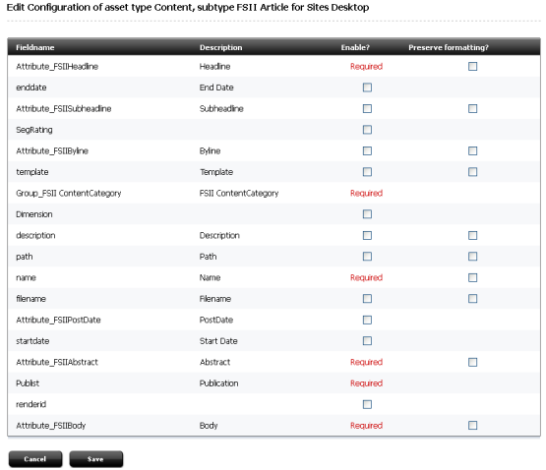Viewport: 546px width, 470px height.
Task: Click the Template description cell
Action: (x=215, y=172)
